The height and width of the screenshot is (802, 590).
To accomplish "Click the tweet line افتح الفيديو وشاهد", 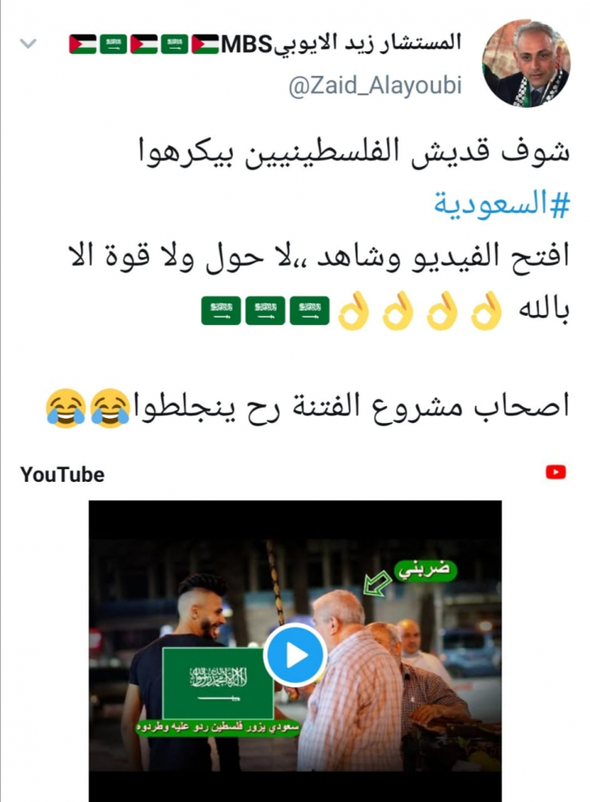I will click(319, 256).
